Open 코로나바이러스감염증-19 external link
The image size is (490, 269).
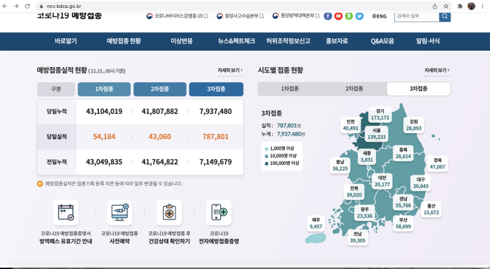pyautogui.click(x=177, y=16)
